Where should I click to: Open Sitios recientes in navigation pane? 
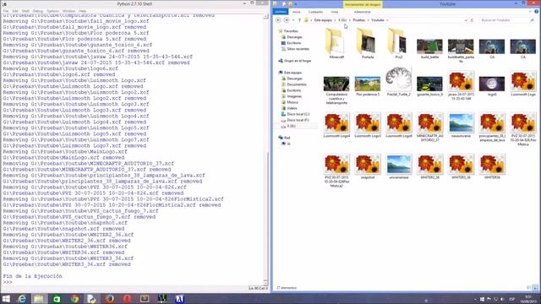pyautogui.click(x=298, y=49)
